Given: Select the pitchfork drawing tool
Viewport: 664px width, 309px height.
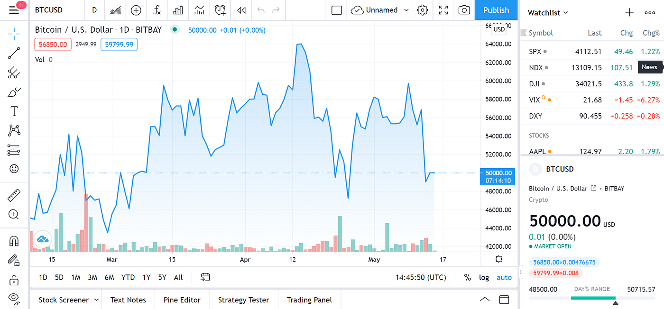Looking at the screenshot, I should point(14,73).
